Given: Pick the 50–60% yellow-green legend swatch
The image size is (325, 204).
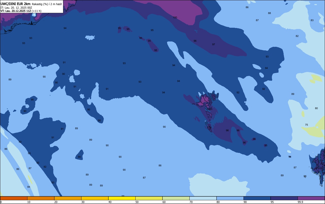Looking at the screenshot, I should click(x=149, y=198).
